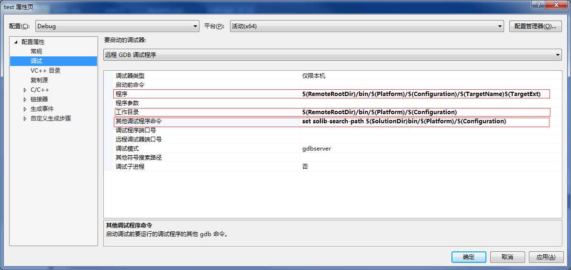
Task: Edit the 工作目录 path value
Action: [x=379, y=112]
